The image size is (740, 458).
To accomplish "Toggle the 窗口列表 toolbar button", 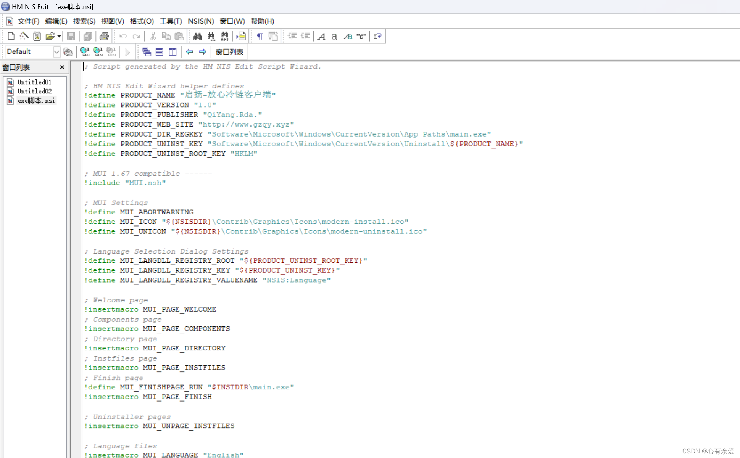I will point(229,52).
